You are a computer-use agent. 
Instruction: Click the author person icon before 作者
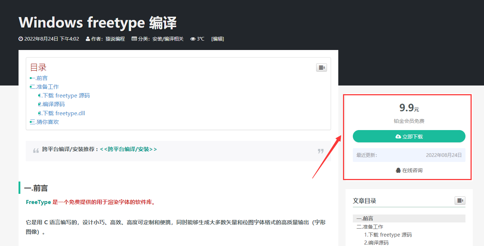pos(87,39)
